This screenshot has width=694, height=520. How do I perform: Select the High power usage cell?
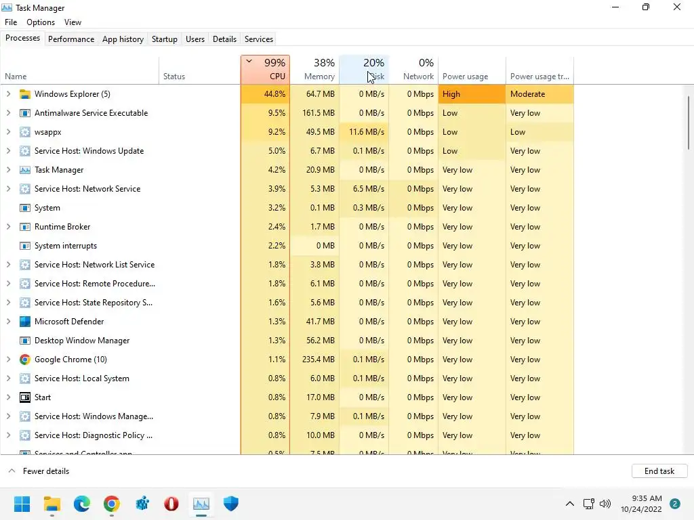[472, 94]
